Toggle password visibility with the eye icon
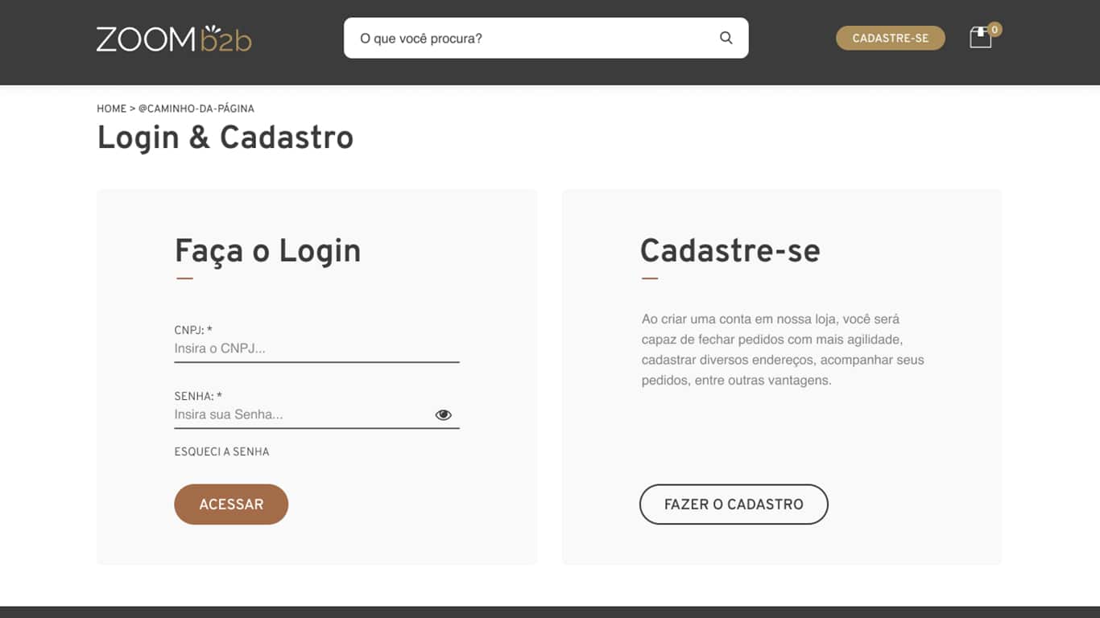Screen dimensions: 1100x618 443,415
